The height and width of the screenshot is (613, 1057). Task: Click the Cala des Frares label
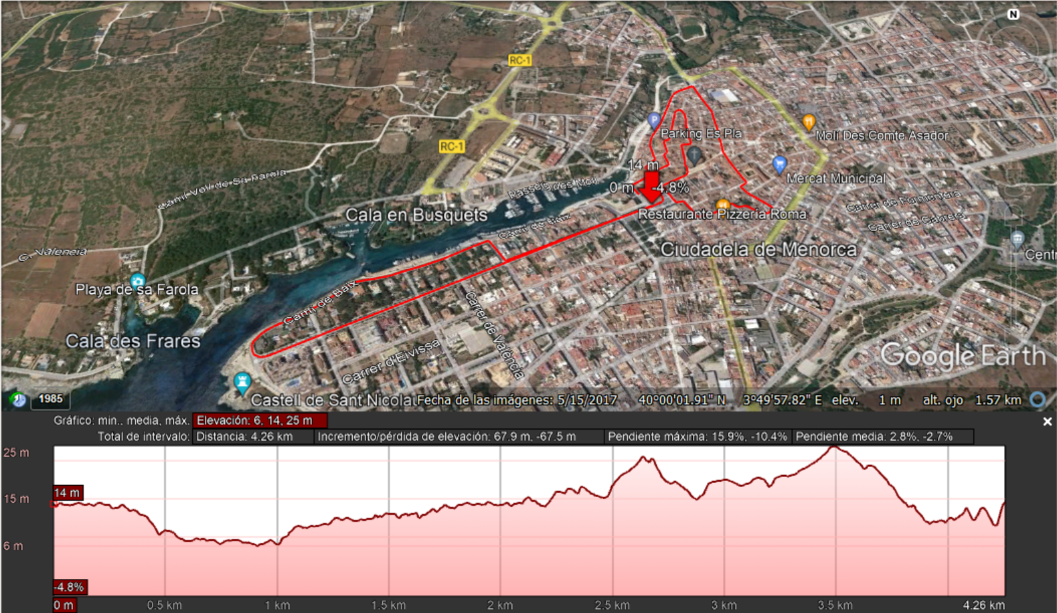pyautogui.click(x=133, y=341)
